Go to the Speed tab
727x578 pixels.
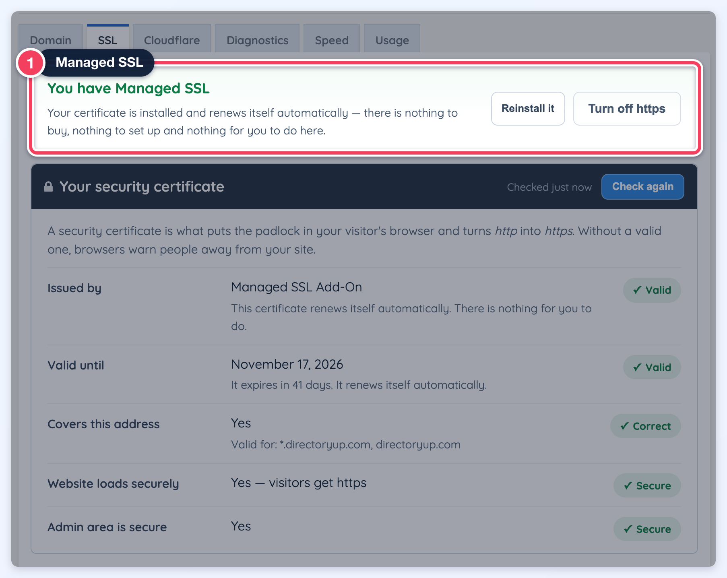click(x=332, y=39)
